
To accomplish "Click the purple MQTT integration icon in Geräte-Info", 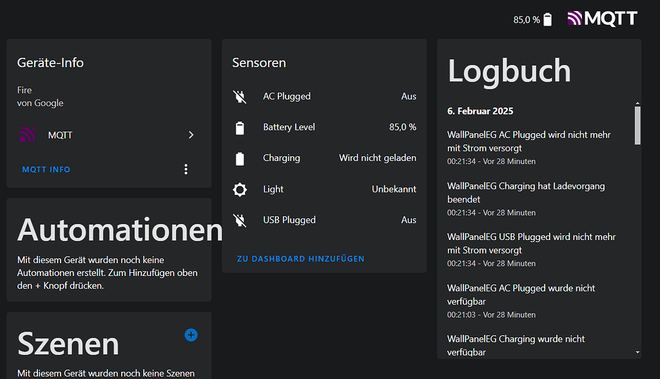I will [x=26, y=134].
